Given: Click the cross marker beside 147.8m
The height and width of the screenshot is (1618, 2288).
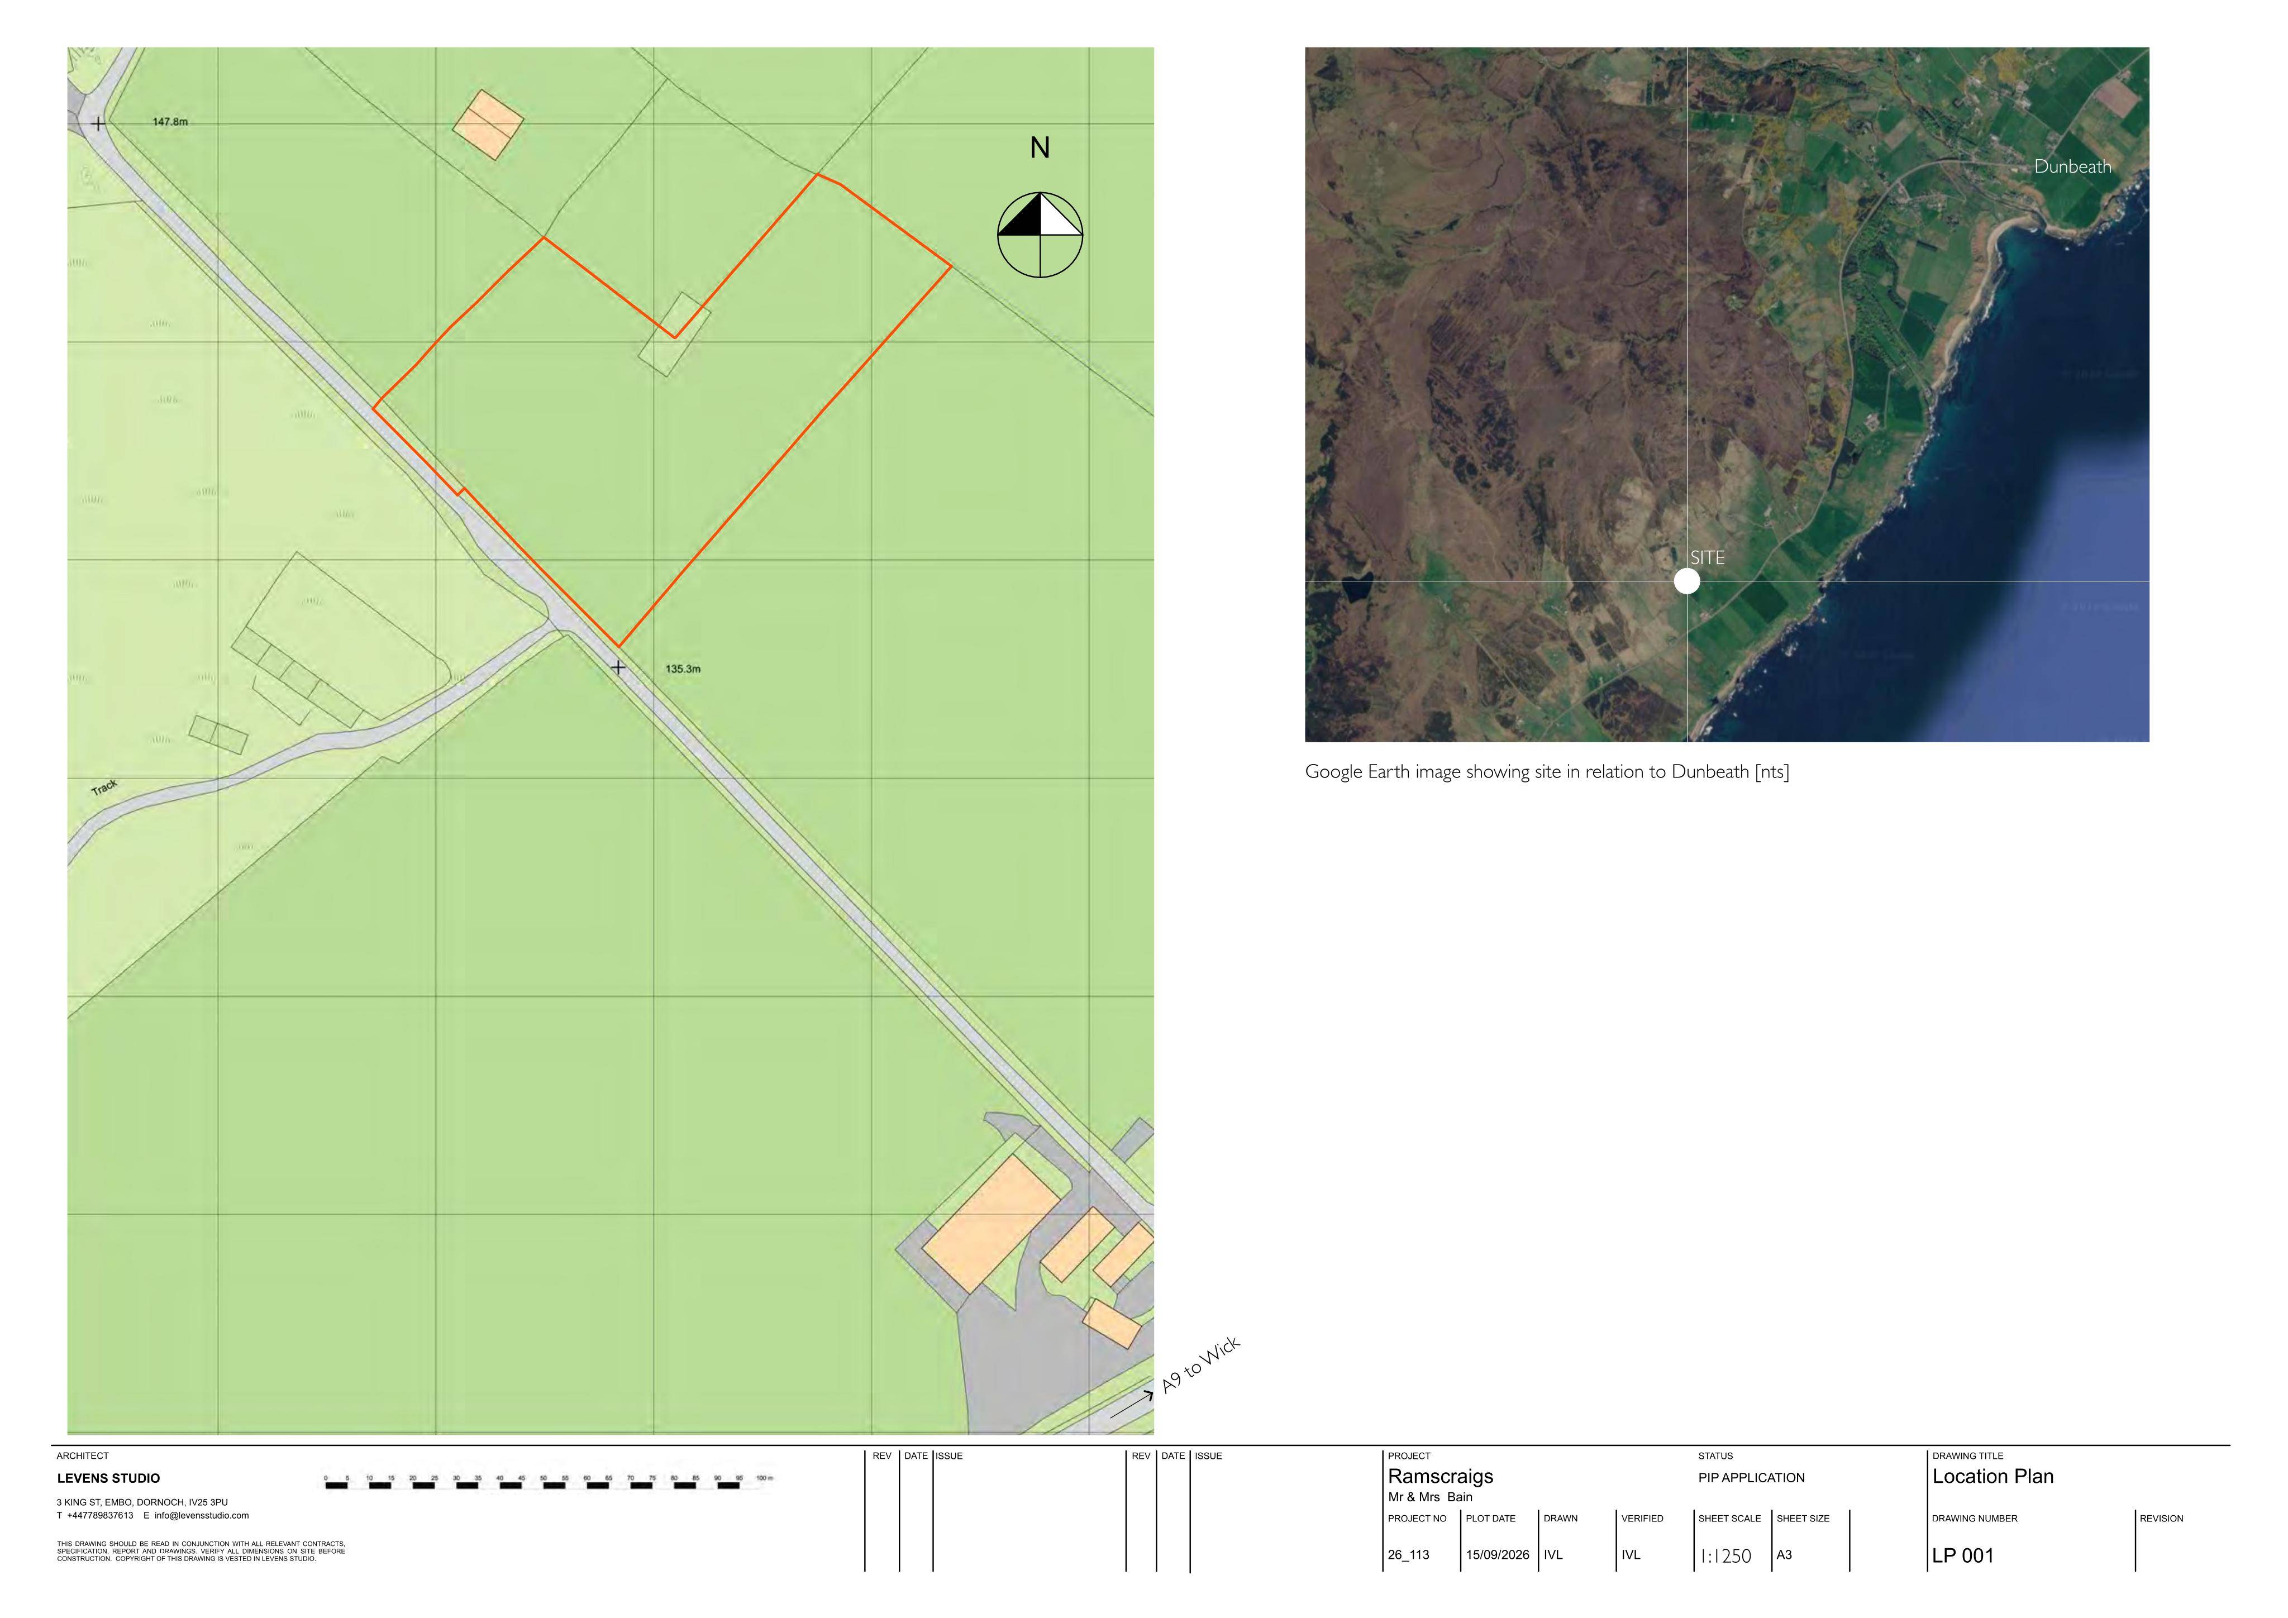Looking at the screenshot, I should click(98, 123).
